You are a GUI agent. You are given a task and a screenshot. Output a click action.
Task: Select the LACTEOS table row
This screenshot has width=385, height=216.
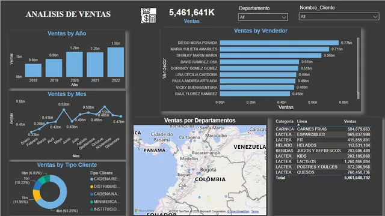click(x=322, y=161)
